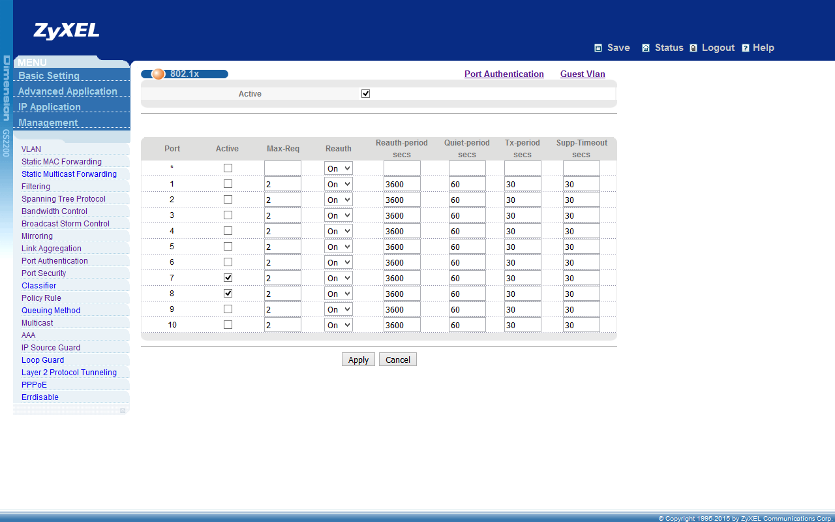Image resolution: width=835 pixels, height=522 pixels.
Task: Click the ZyXEL logo
Action: 67,31
